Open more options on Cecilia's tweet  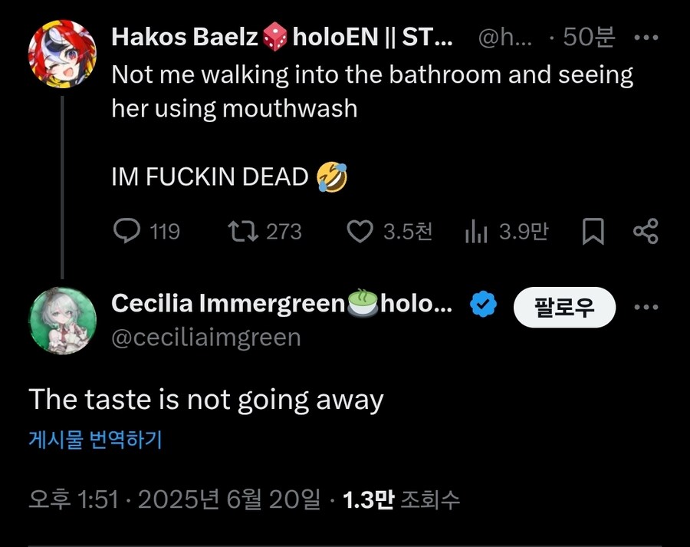[646, 307]
